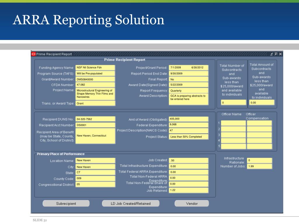Image resolution: width=299 pixels, height=224 pixels.
Task: Select the Trans. or Award Type field
Action: [95, 103]
